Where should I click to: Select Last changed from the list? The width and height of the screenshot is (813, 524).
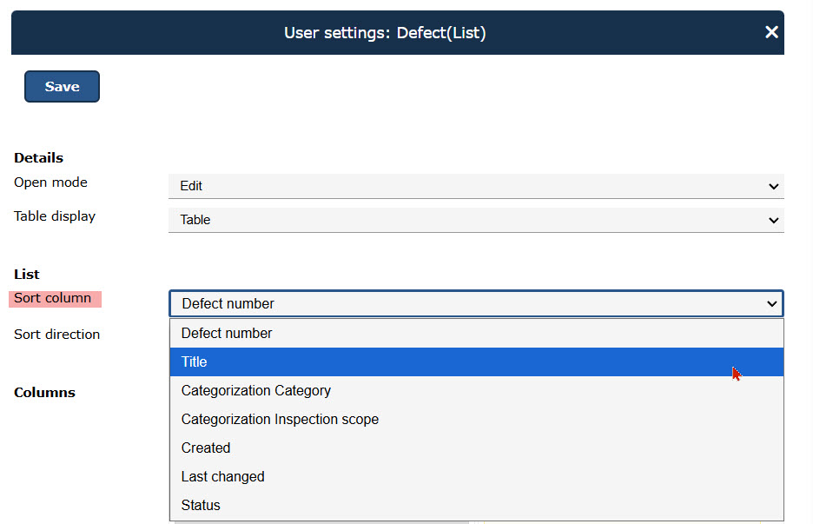pyautogui.click(x=222, y=476)
